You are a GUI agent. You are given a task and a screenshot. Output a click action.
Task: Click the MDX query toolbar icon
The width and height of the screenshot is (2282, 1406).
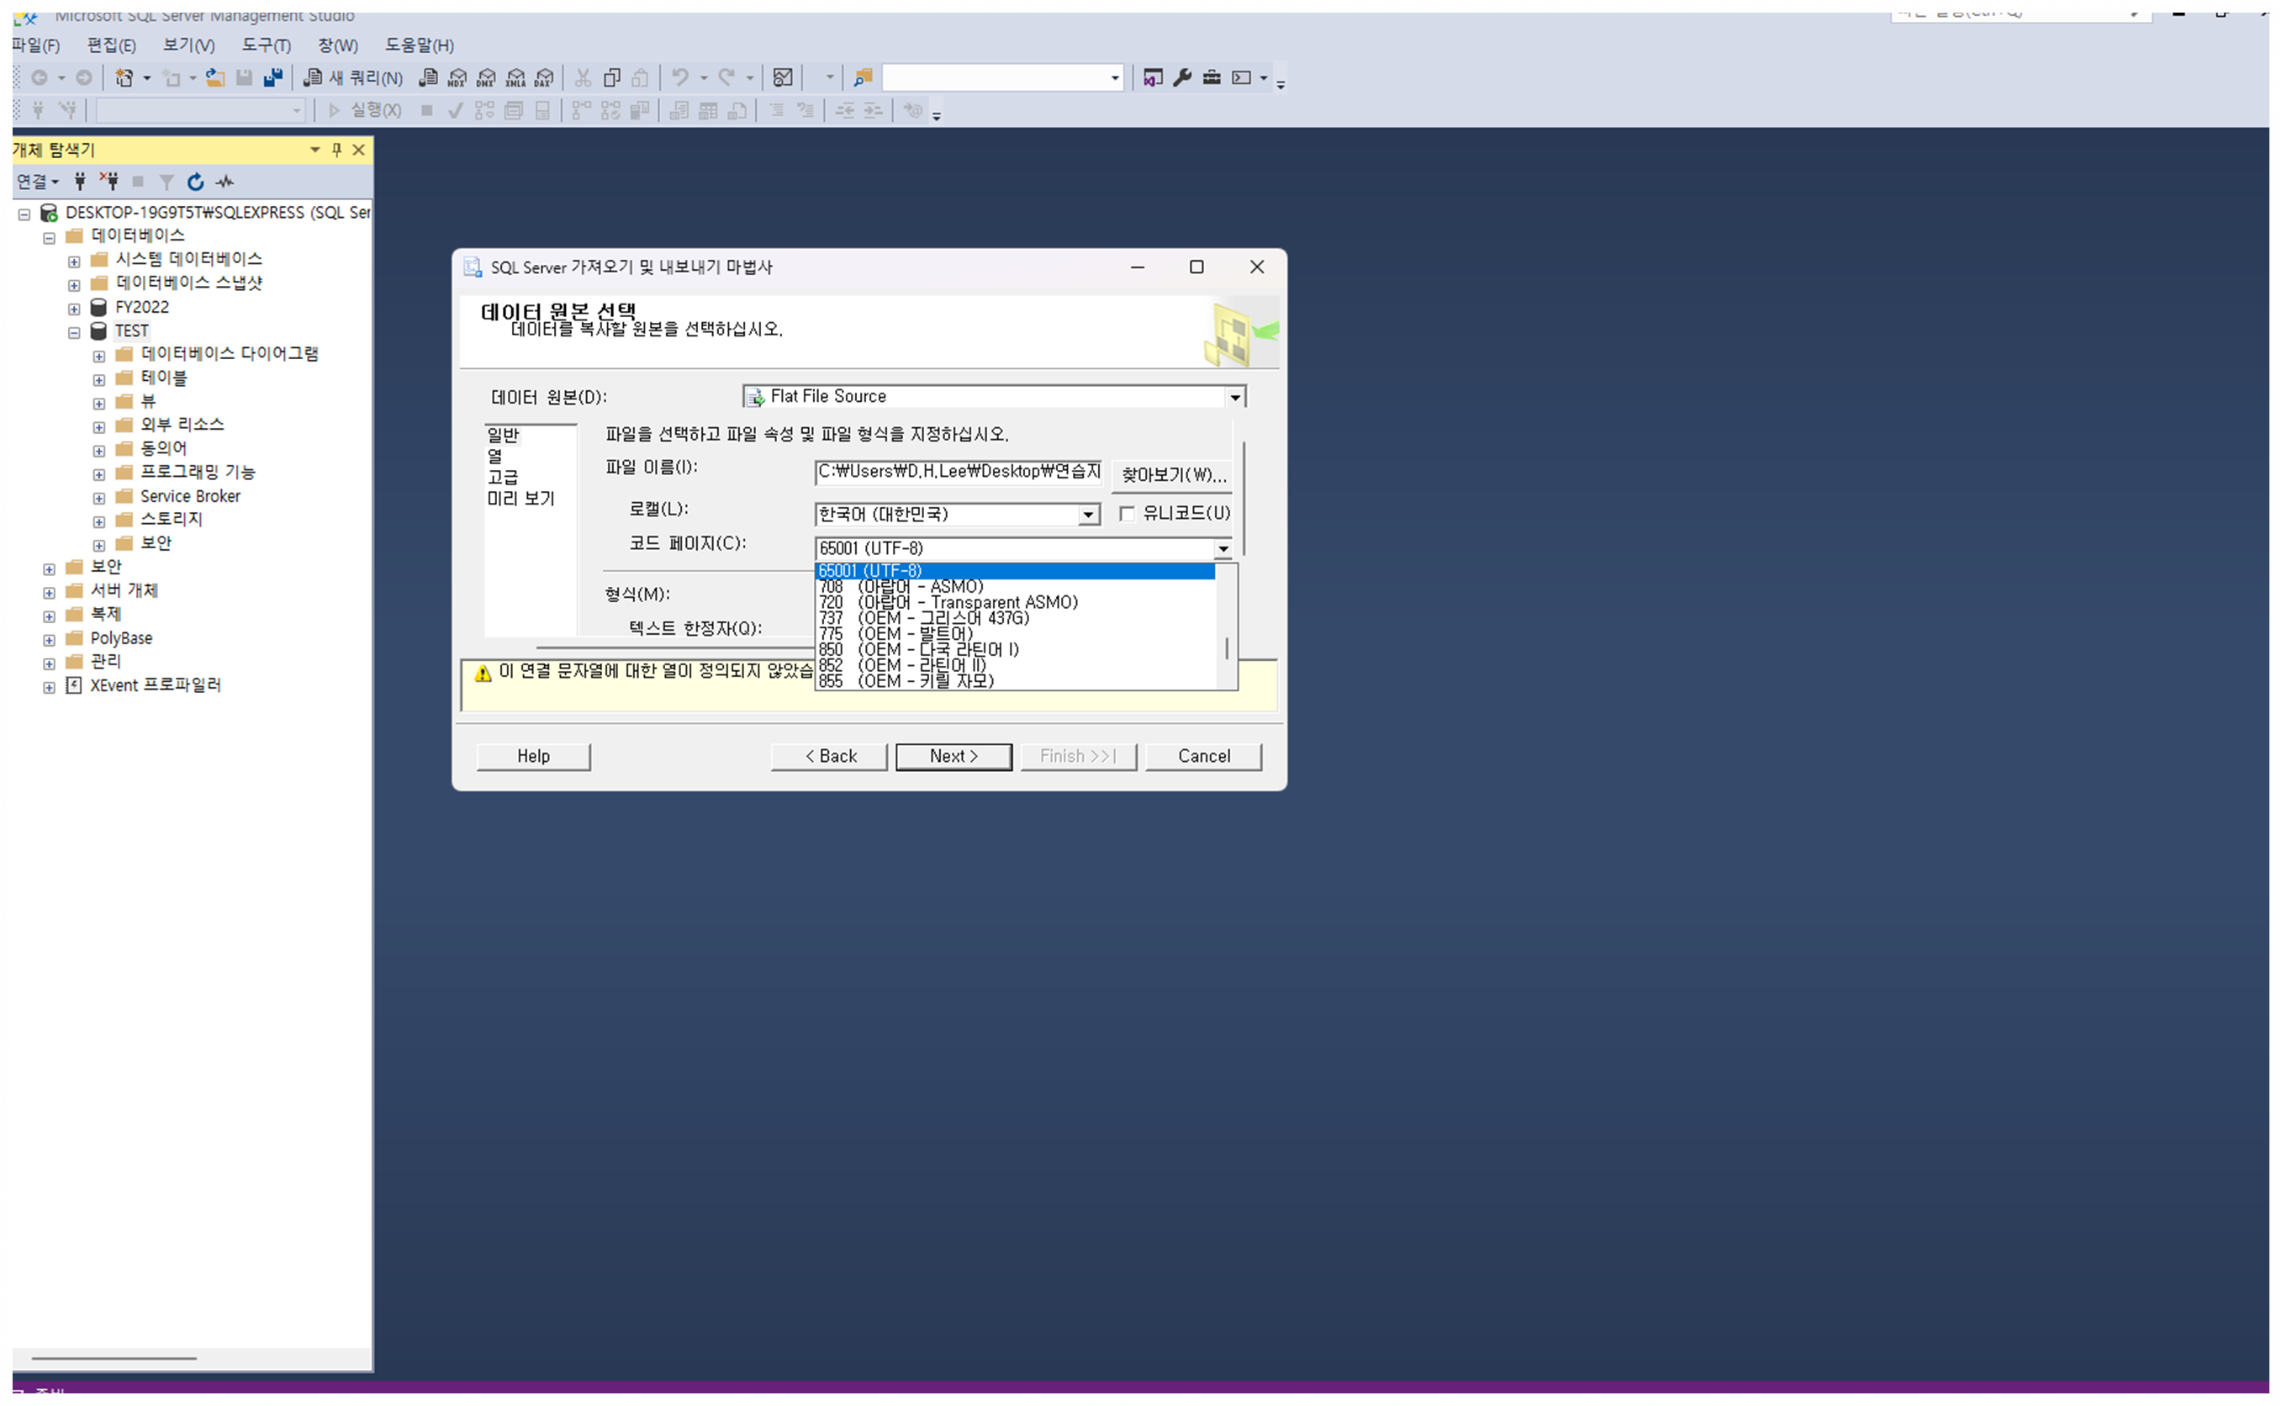pyautogui.click(x=457, y=78)
